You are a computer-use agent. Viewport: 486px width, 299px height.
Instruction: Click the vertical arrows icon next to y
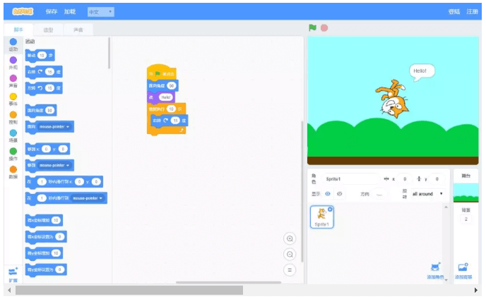tap(419, 179)
